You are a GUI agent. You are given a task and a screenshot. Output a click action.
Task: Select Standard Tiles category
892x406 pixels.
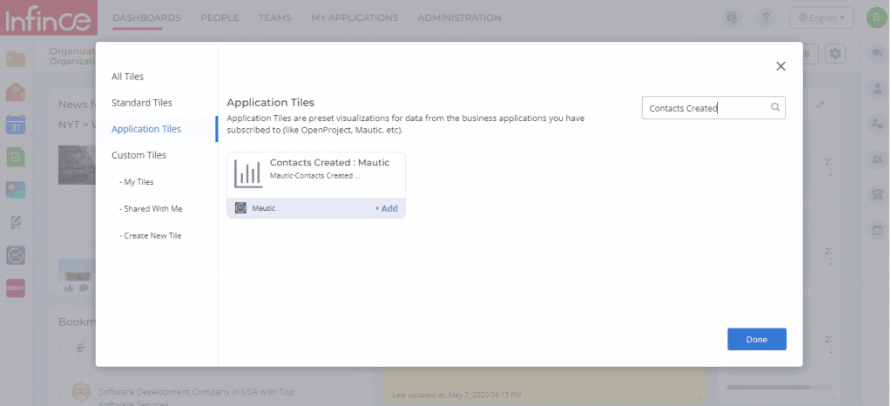[x=142, y=102]
